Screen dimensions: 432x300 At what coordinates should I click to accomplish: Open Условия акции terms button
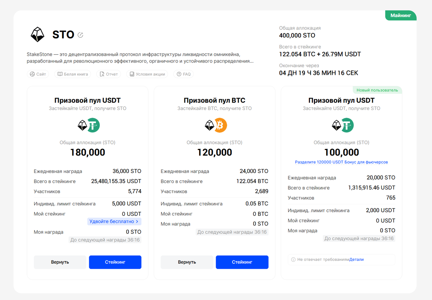(147, 74)
